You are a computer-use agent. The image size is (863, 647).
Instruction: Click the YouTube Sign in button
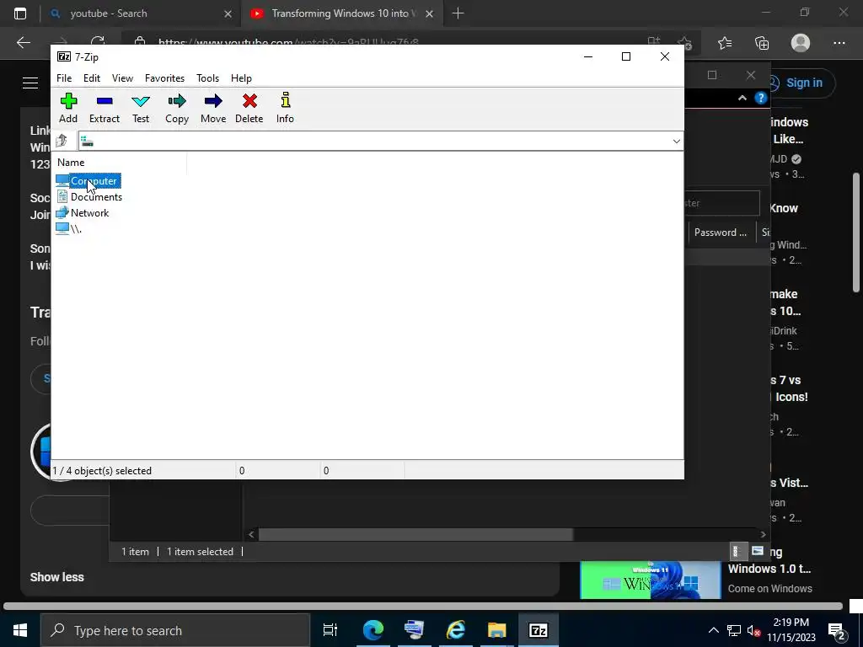click(x=803, y=83)
